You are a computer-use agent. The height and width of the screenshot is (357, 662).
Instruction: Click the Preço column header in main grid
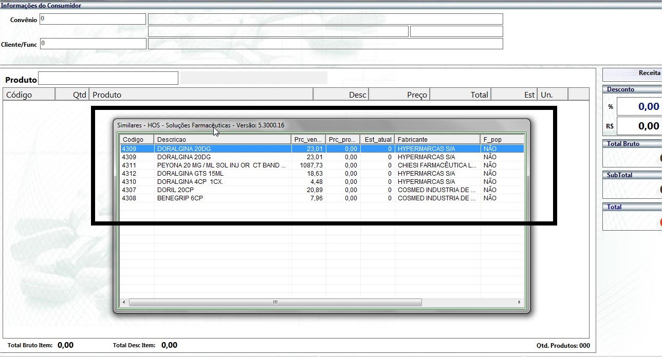[x=399, y=95]
